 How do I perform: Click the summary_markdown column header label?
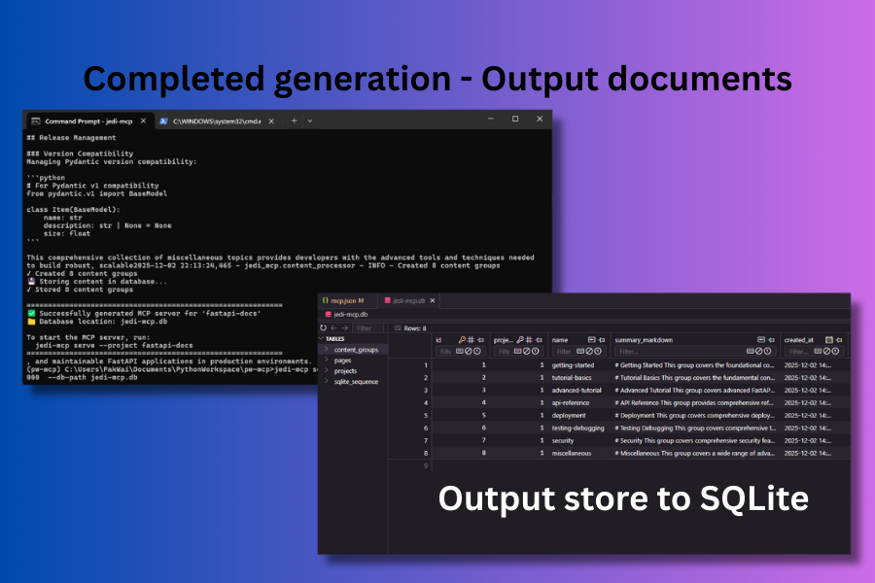644,340
